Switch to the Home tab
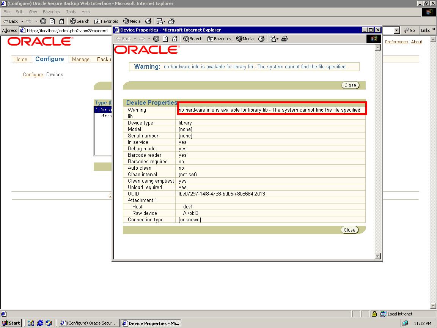The height and width of the screenshot is (328, 437). coord(21,59)
